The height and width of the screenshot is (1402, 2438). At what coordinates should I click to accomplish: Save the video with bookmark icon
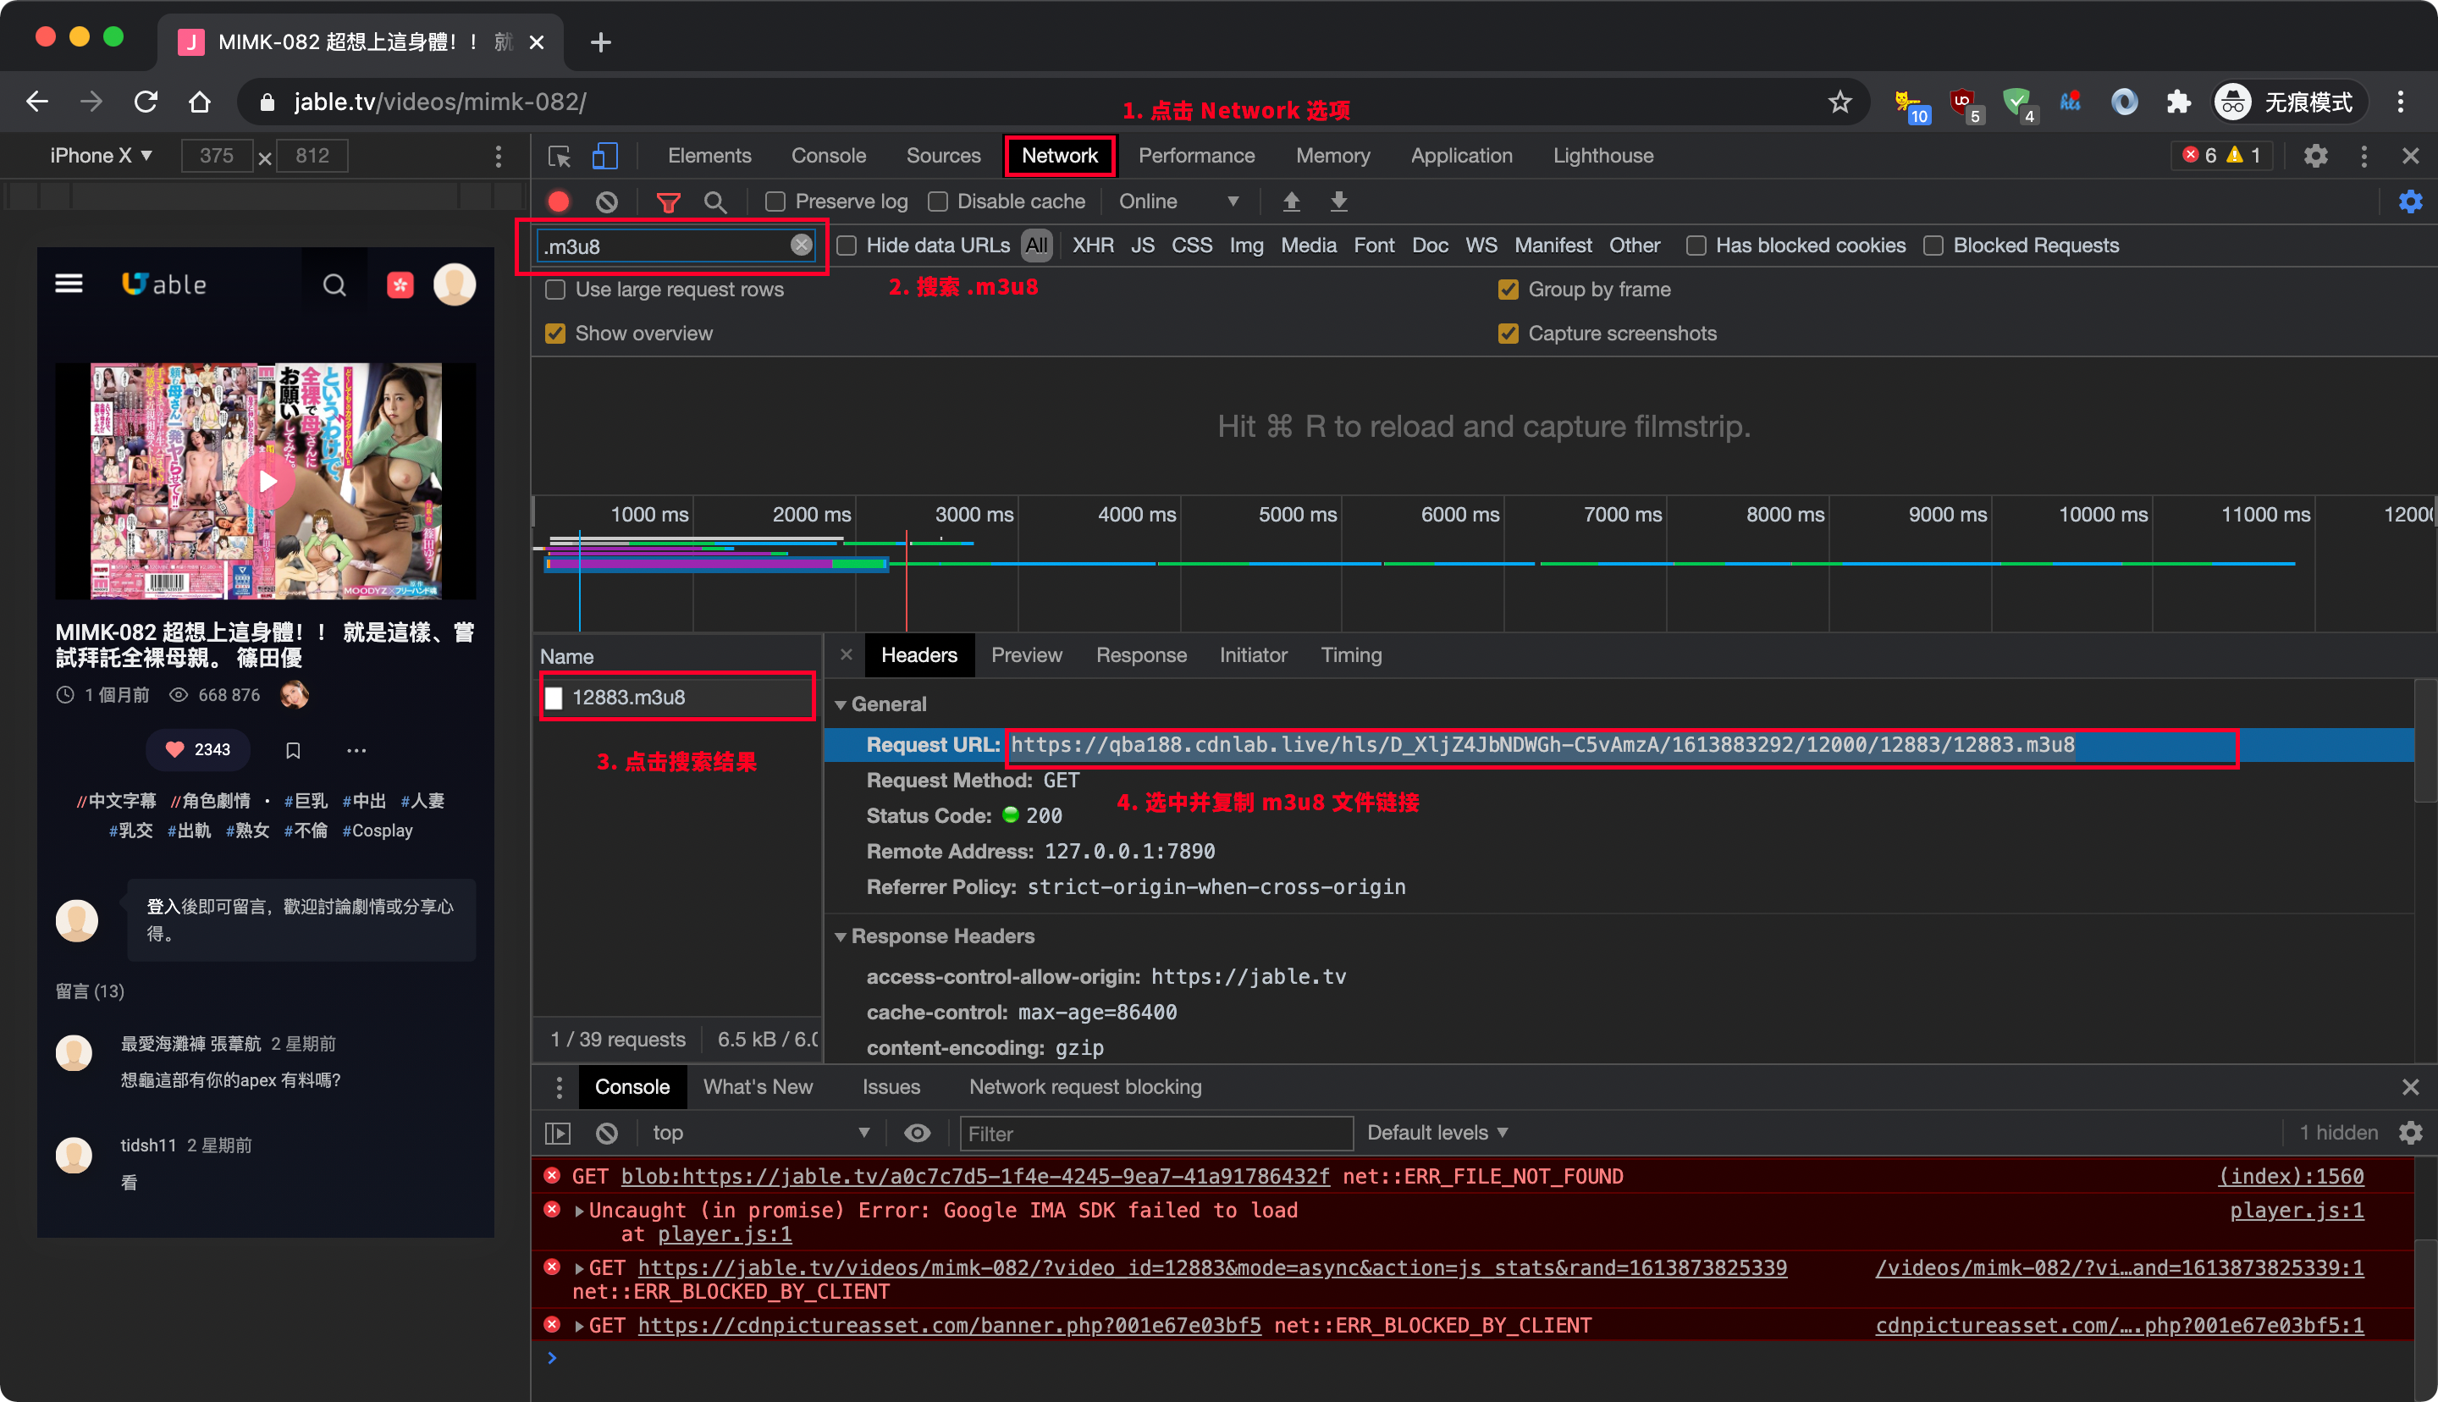coord(294,750)
